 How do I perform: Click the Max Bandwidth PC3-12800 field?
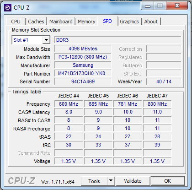click(83, 57)
